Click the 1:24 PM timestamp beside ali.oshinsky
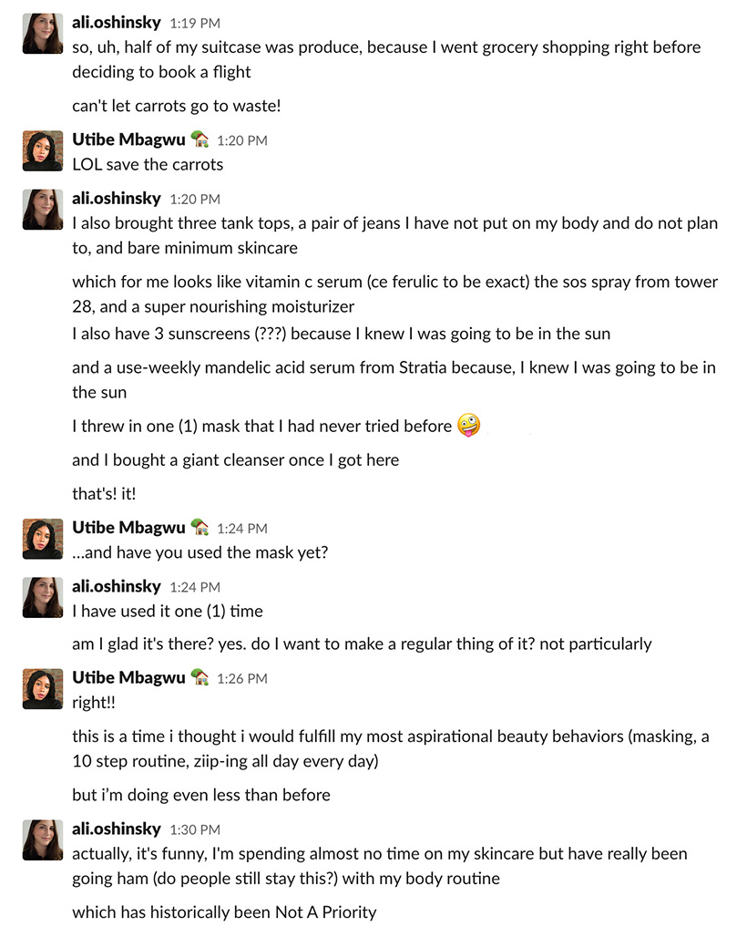The height and width of the screenshot is (927, 747). [195, 586]
